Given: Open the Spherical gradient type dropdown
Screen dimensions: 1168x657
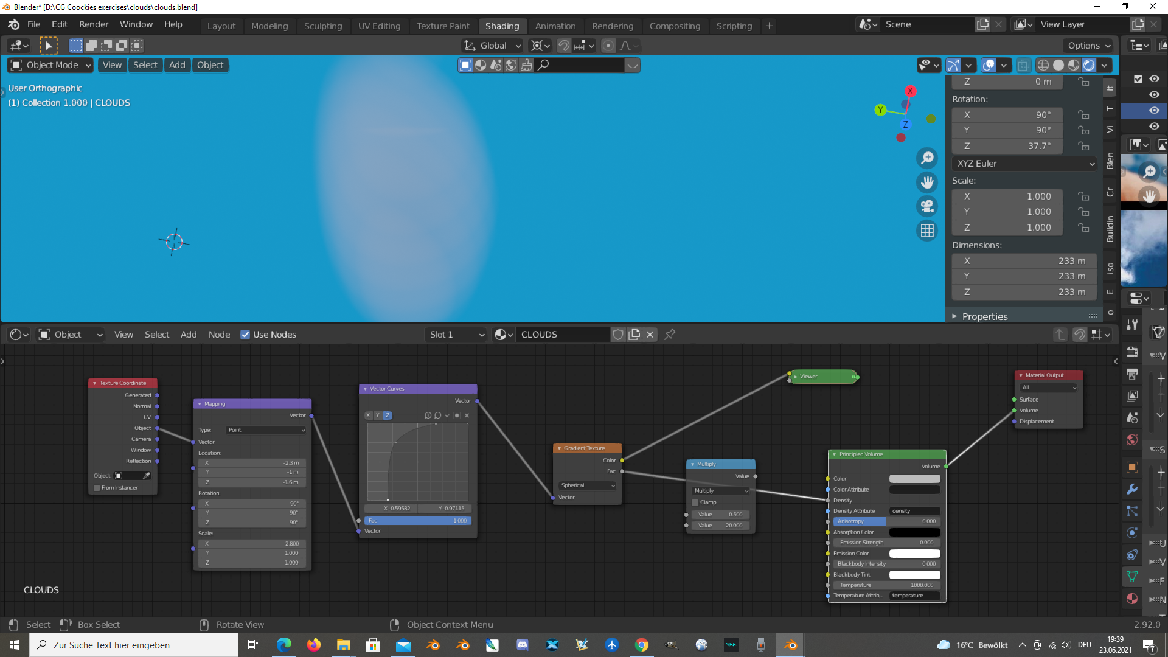Looking at the screenshot, I should [x=587, y=485].
